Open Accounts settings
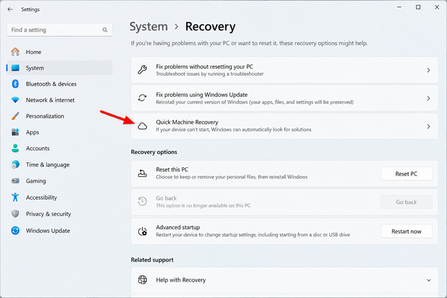Image resolution: width=447 pixels, height=298 pixels. [60, 148]
